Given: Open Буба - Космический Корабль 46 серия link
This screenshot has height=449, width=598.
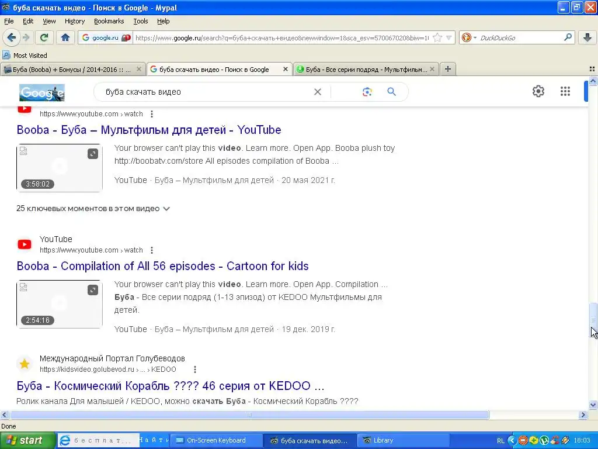Looking at the screenshot, I should point(170,386).
